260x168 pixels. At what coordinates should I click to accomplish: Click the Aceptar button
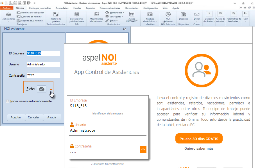coord(14,117)
